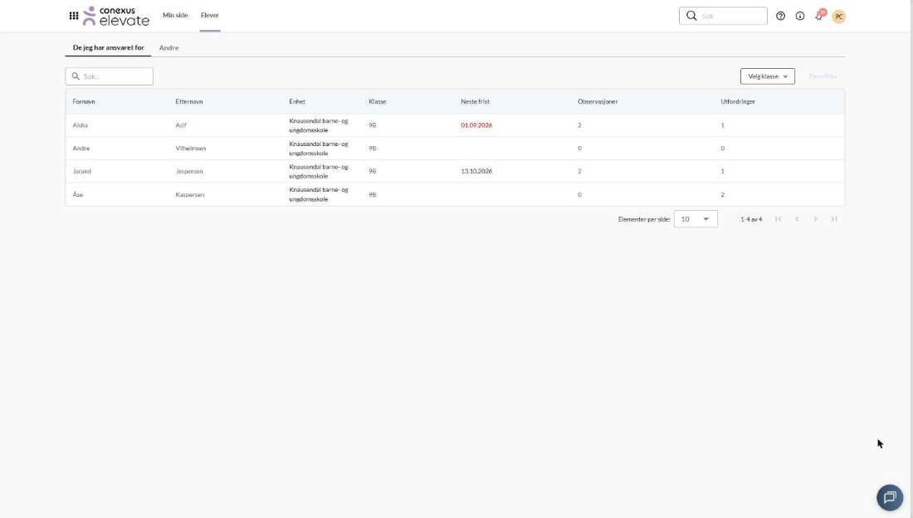Open the help question mark icon
The image size is (913, 518).
tap(780, 17)
